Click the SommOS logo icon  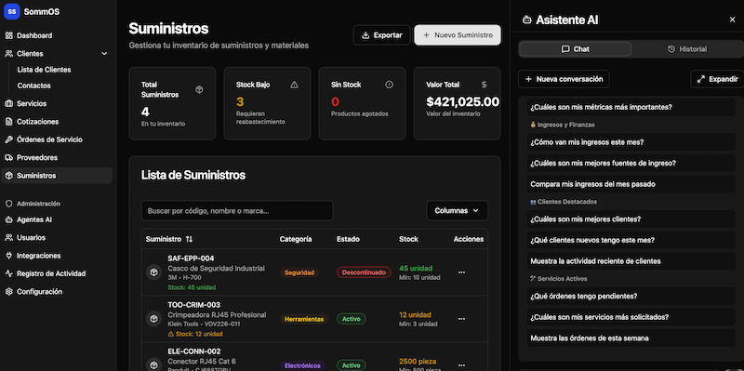coord(11,11)
